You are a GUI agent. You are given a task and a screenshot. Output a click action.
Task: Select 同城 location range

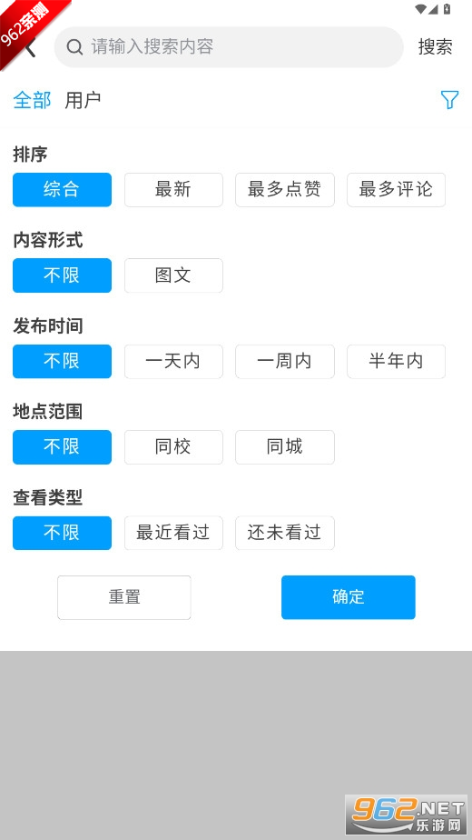pyautogui.click(x=285, y=447)
